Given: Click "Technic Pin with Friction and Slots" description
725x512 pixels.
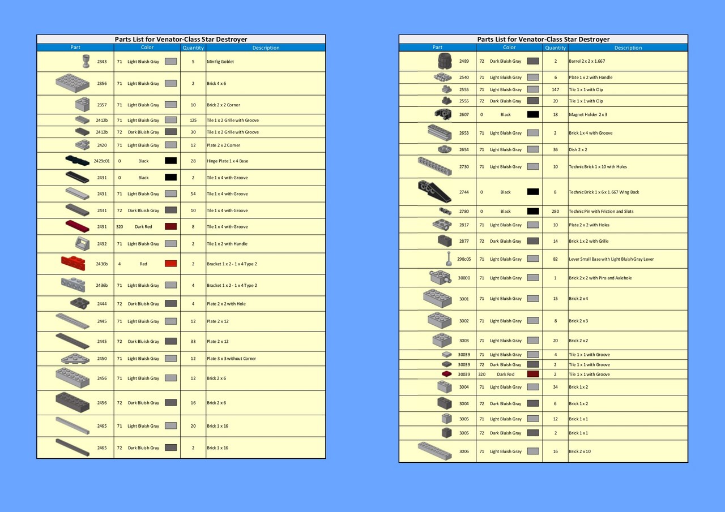Looking at the screenshot, I should coord(601,212).
